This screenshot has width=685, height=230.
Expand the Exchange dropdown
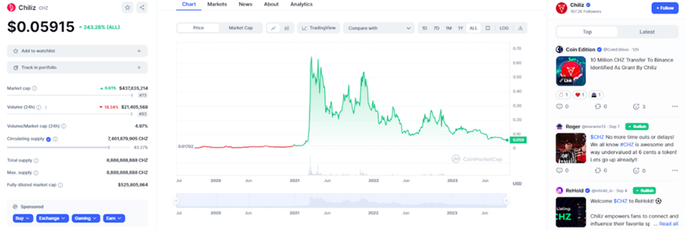coord(52,218)
